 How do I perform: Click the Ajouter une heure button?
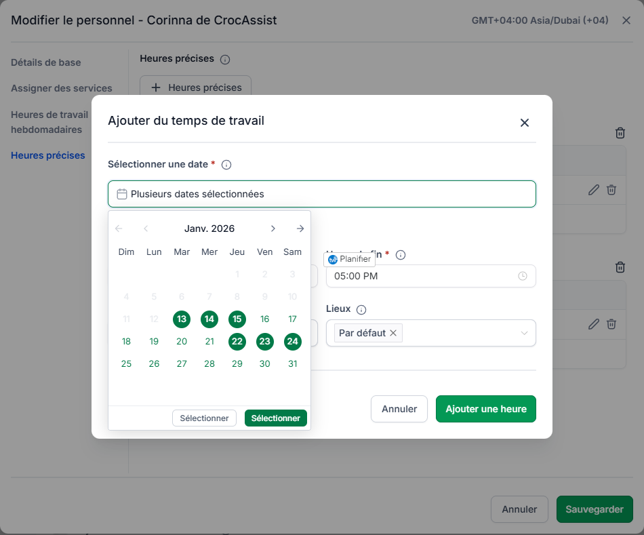[x=486, y=409]
